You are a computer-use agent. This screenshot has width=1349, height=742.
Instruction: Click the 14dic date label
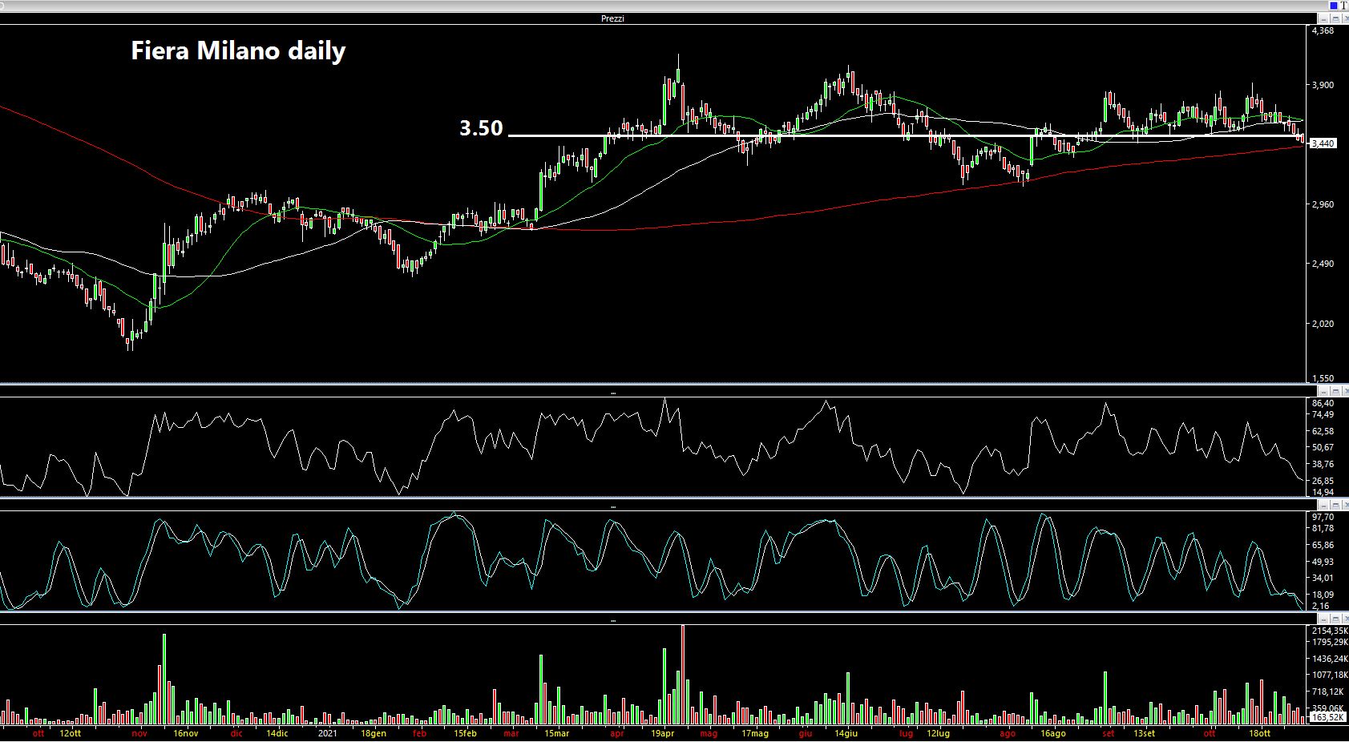(x=277, y=733)
